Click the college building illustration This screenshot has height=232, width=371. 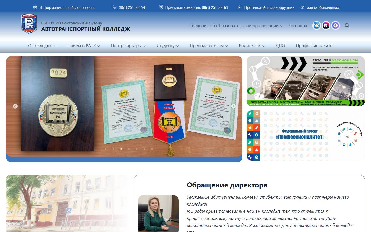click(68, 203)
